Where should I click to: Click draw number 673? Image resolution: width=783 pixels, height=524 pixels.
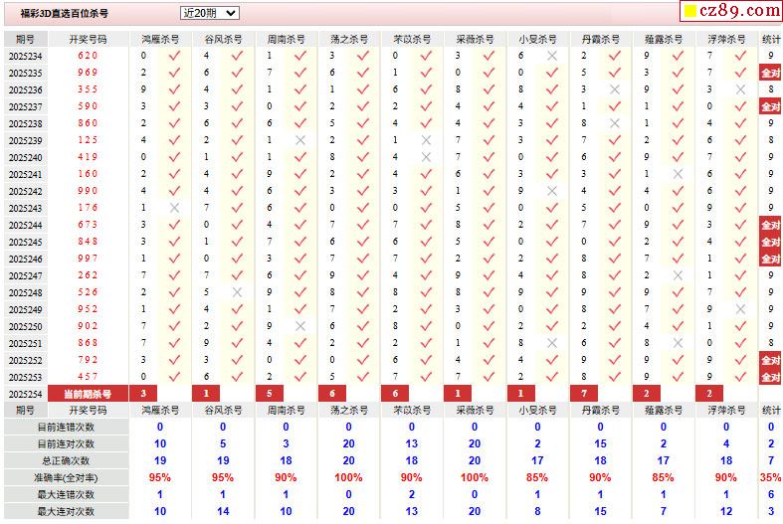tap(88, 225)
